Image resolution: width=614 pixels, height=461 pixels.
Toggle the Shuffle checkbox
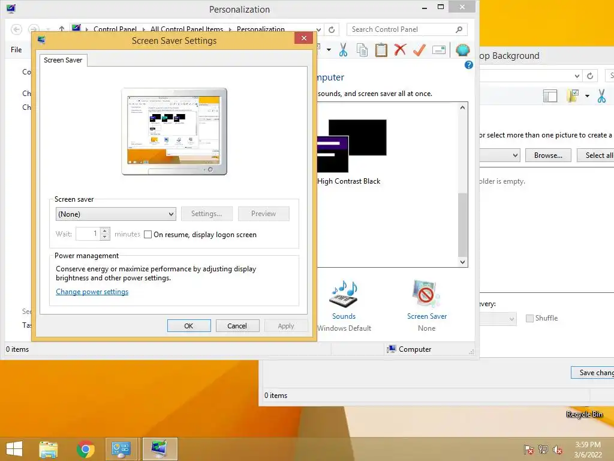tap(529, 318)
